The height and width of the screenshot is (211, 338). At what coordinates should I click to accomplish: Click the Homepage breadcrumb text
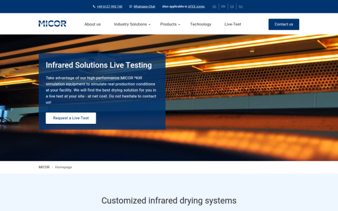[63, 167]
